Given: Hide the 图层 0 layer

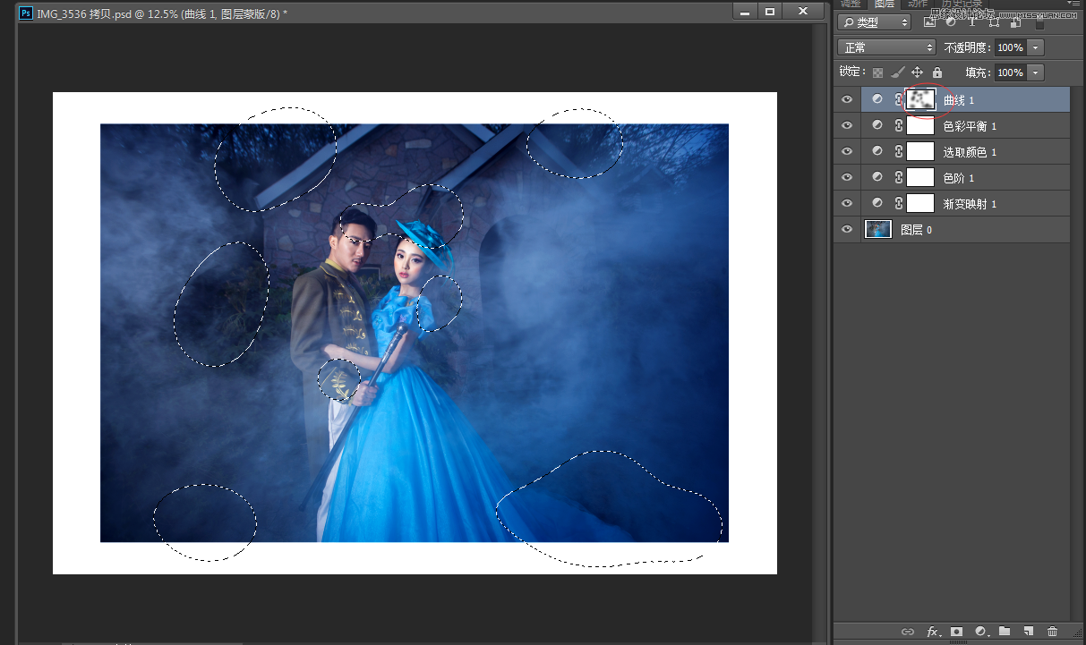Looking at the screenshot, I should [847, 230].
